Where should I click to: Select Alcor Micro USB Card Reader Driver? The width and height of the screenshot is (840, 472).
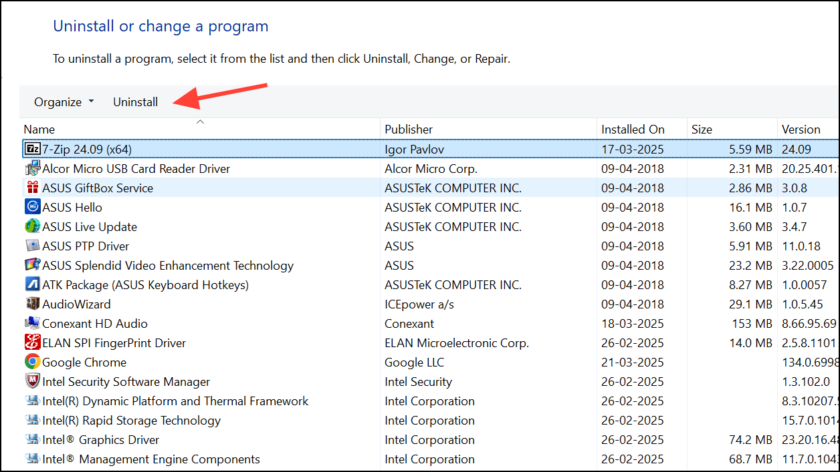[430, 168]
